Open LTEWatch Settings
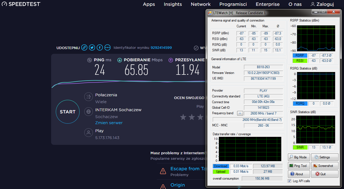Screen dimensions: 344x189 pos(325,157)
